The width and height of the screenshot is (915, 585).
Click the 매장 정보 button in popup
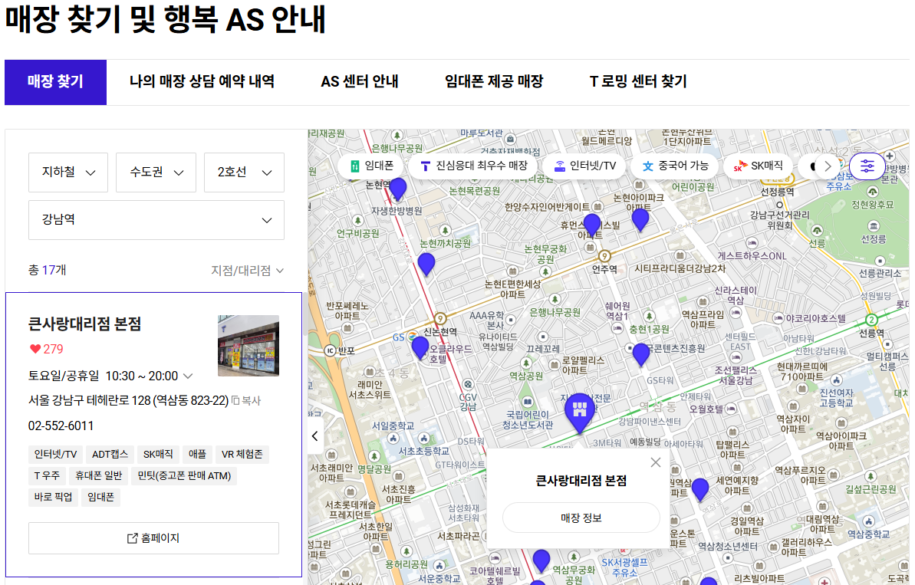coord(581,518)
